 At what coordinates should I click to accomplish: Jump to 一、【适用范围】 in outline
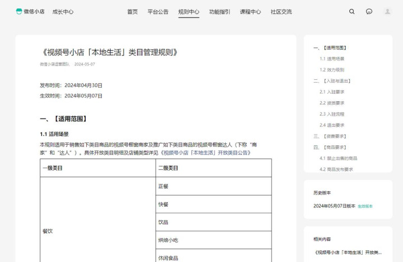(x=330, y=48)
